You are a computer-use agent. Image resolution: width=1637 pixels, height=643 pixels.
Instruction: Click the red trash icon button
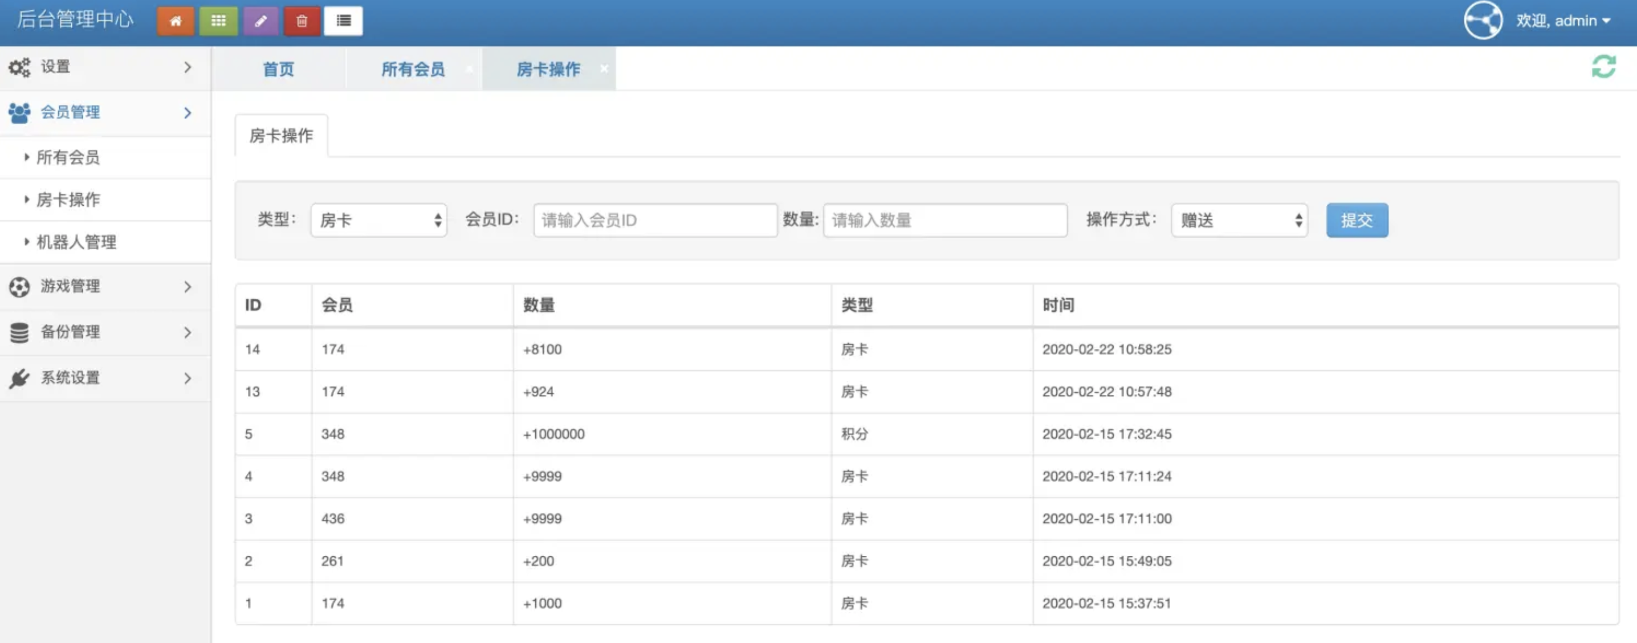(302, 21)
